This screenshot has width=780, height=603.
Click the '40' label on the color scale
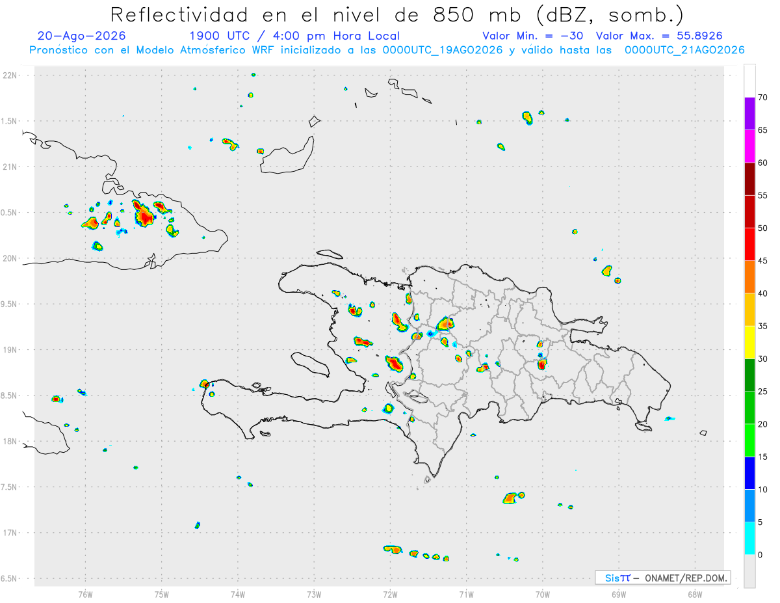point(762,293)
